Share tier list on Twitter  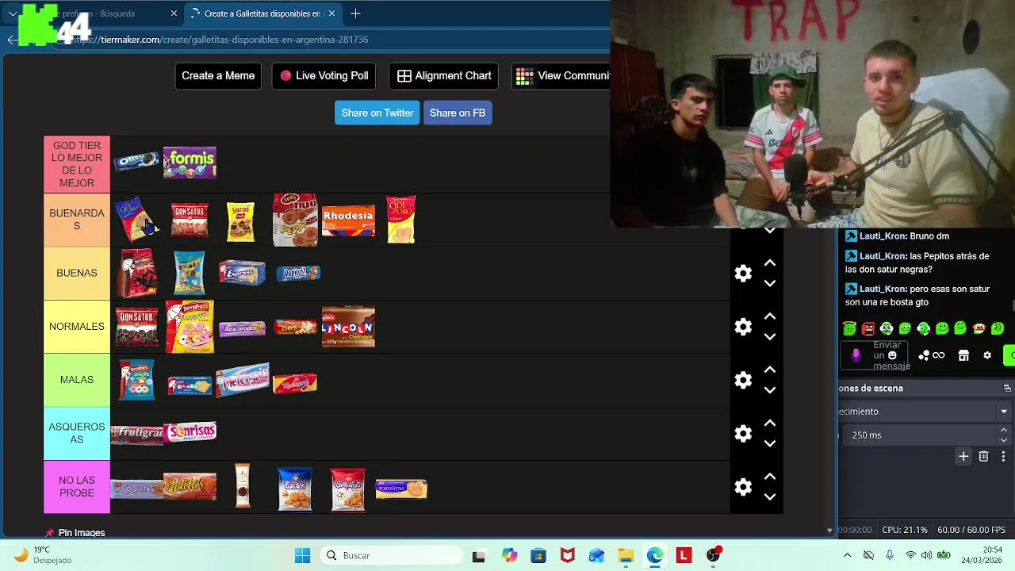[377, 113]
